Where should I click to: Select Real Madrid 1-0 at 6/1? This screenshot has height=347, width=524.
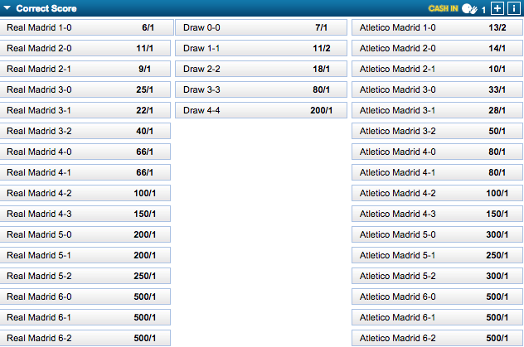click(x=86, y=27)
